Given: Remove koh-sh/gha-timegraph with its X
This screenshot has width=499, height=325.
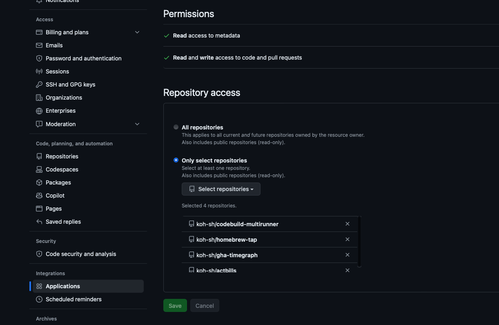Looking at the screenshot, I should point(348,255).
